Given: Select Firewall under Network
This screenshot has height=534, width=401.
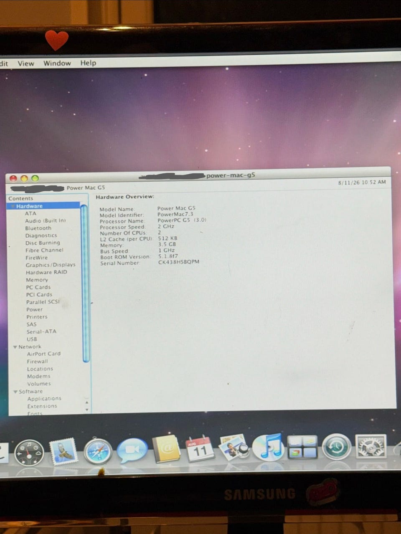Looking at the screenshot, I should [x=38, y=362].
